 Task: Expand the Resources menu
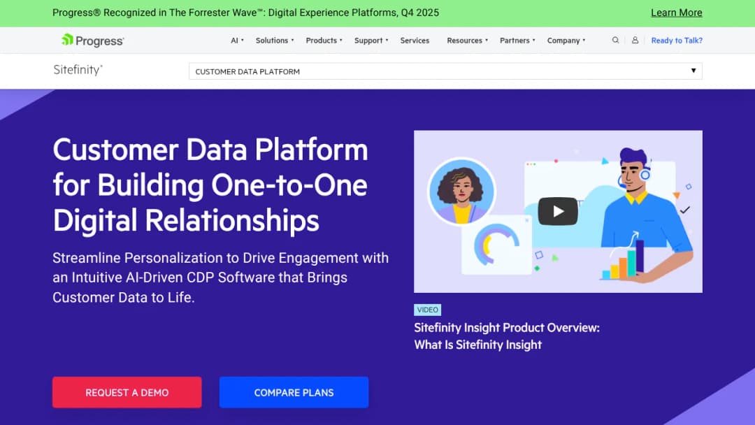(467, 41)
